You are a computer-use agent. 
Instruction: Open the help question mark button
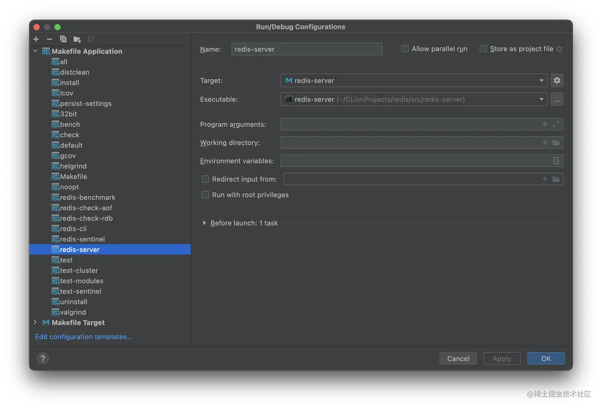click(43, 359)
